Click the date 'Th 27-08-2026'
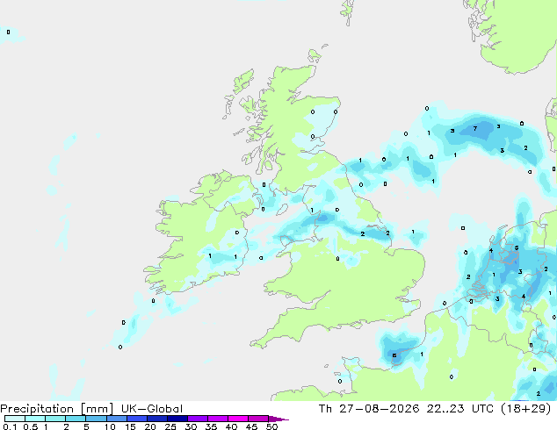Screen dimensions: 557x430 [x=369, y=409]
